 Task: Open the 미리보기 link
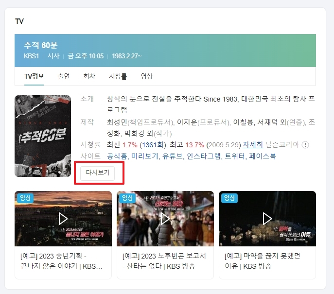(144, 156)
